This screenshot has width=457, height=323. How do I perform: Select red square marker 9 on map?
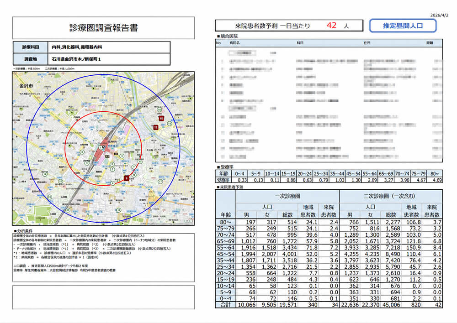(x=127, y=178)
